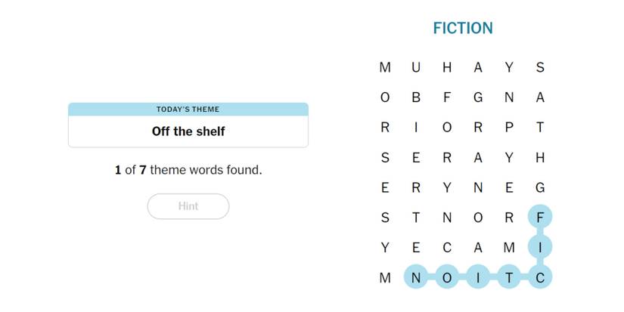Screen dimensions: 624x312
Task: Click the theme words found counter
Action: pyautogui.click(x=188, y=170)
